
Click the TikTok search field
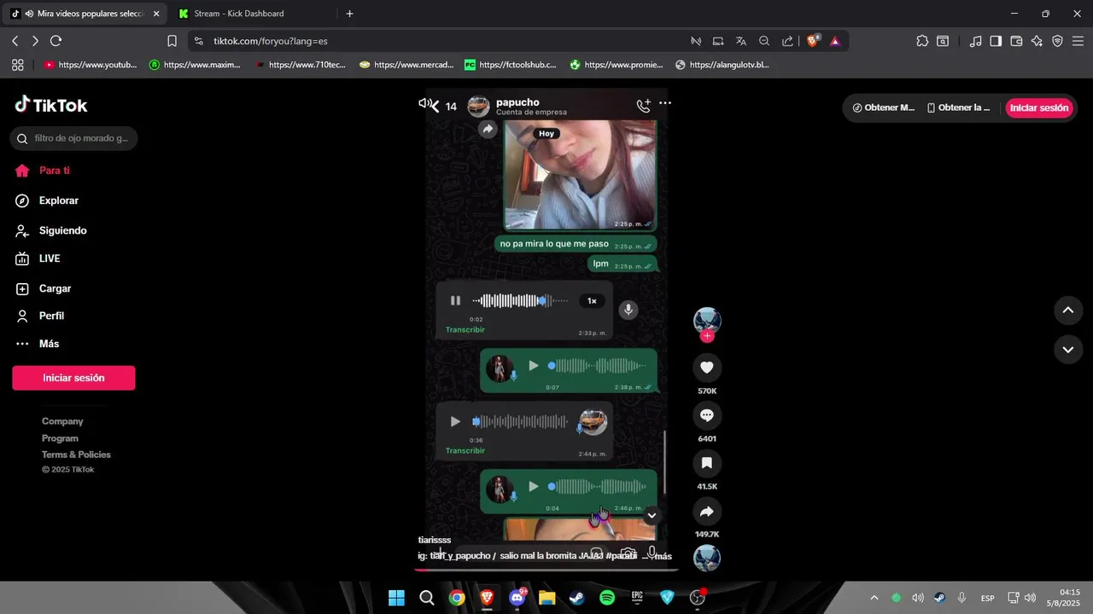coord(74,138)
